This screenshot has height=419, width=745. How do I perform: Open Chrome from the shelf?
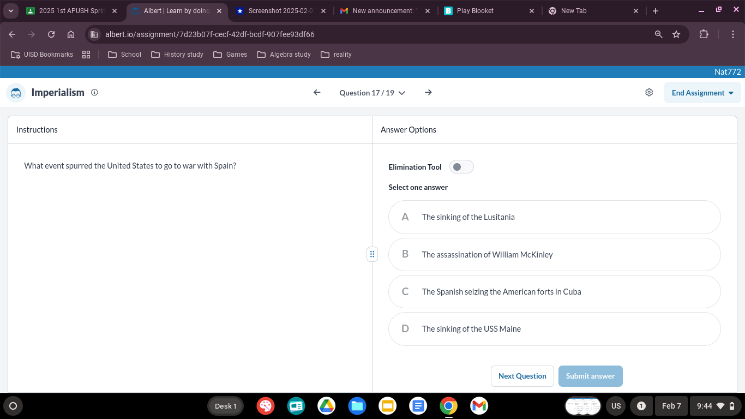pyautogui.click(x=449, y=406)
